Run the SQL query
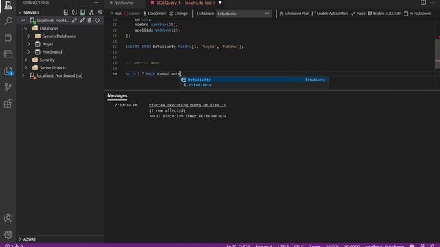The width and height of the screenshot is (440, 247). point(115,14)
